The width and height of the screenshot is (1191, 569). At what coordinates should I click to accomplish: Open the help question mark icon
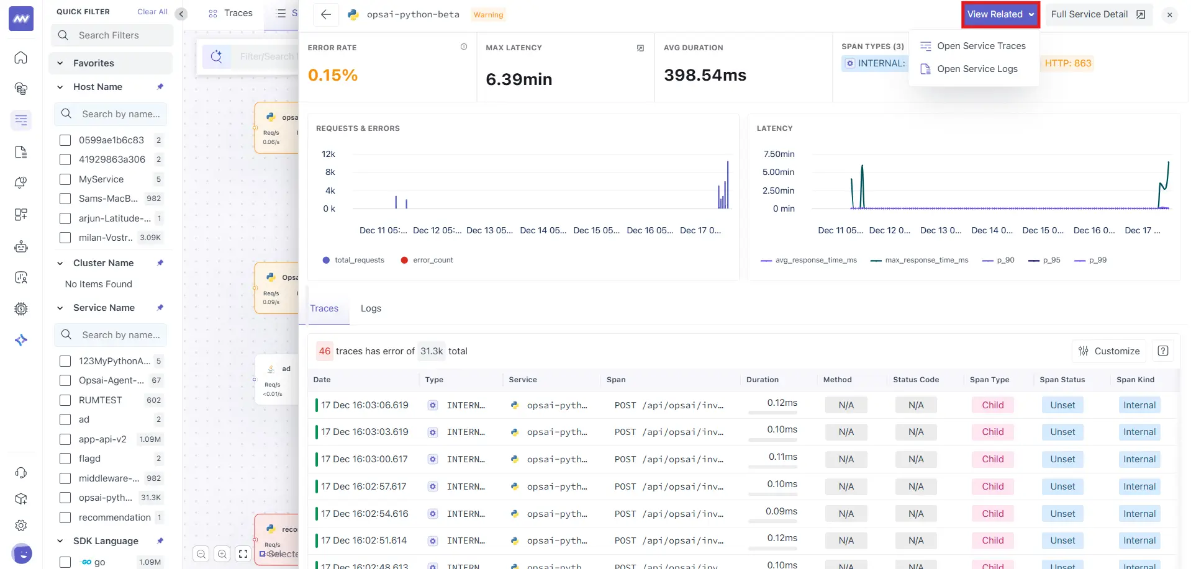pos(1162,351)
